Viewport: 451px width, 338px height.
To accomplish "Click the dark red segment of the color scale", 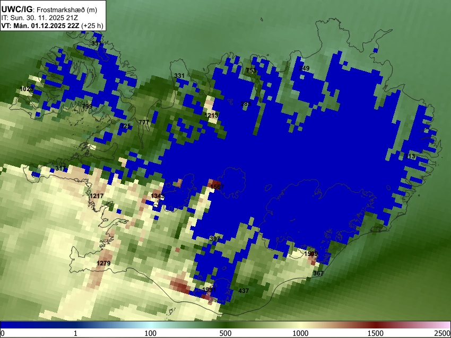I will pos(376,325).
